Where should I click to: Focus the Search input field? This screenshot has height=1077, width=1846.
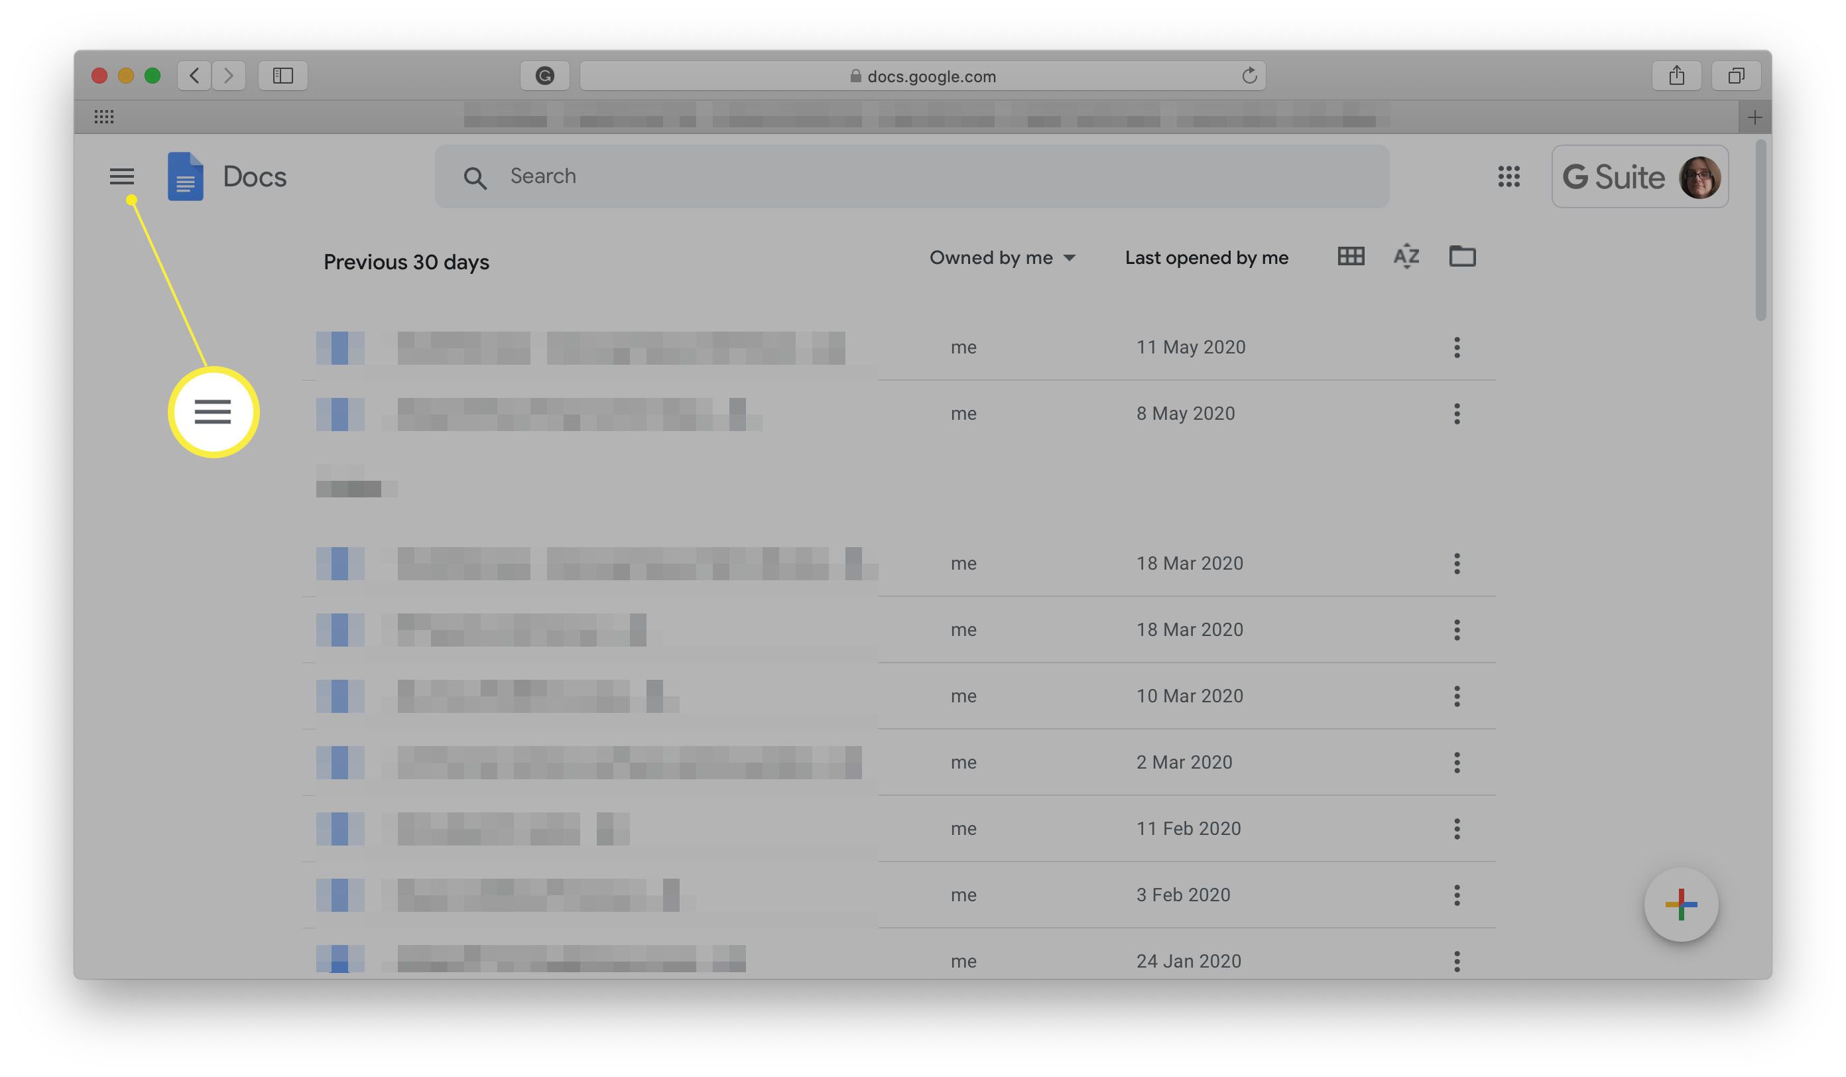[x=912, y=176]
